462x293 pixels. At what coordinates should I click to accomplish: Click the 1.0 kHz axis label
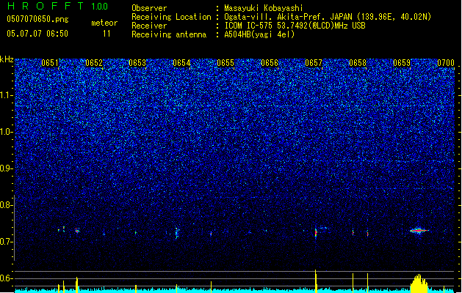6,132
